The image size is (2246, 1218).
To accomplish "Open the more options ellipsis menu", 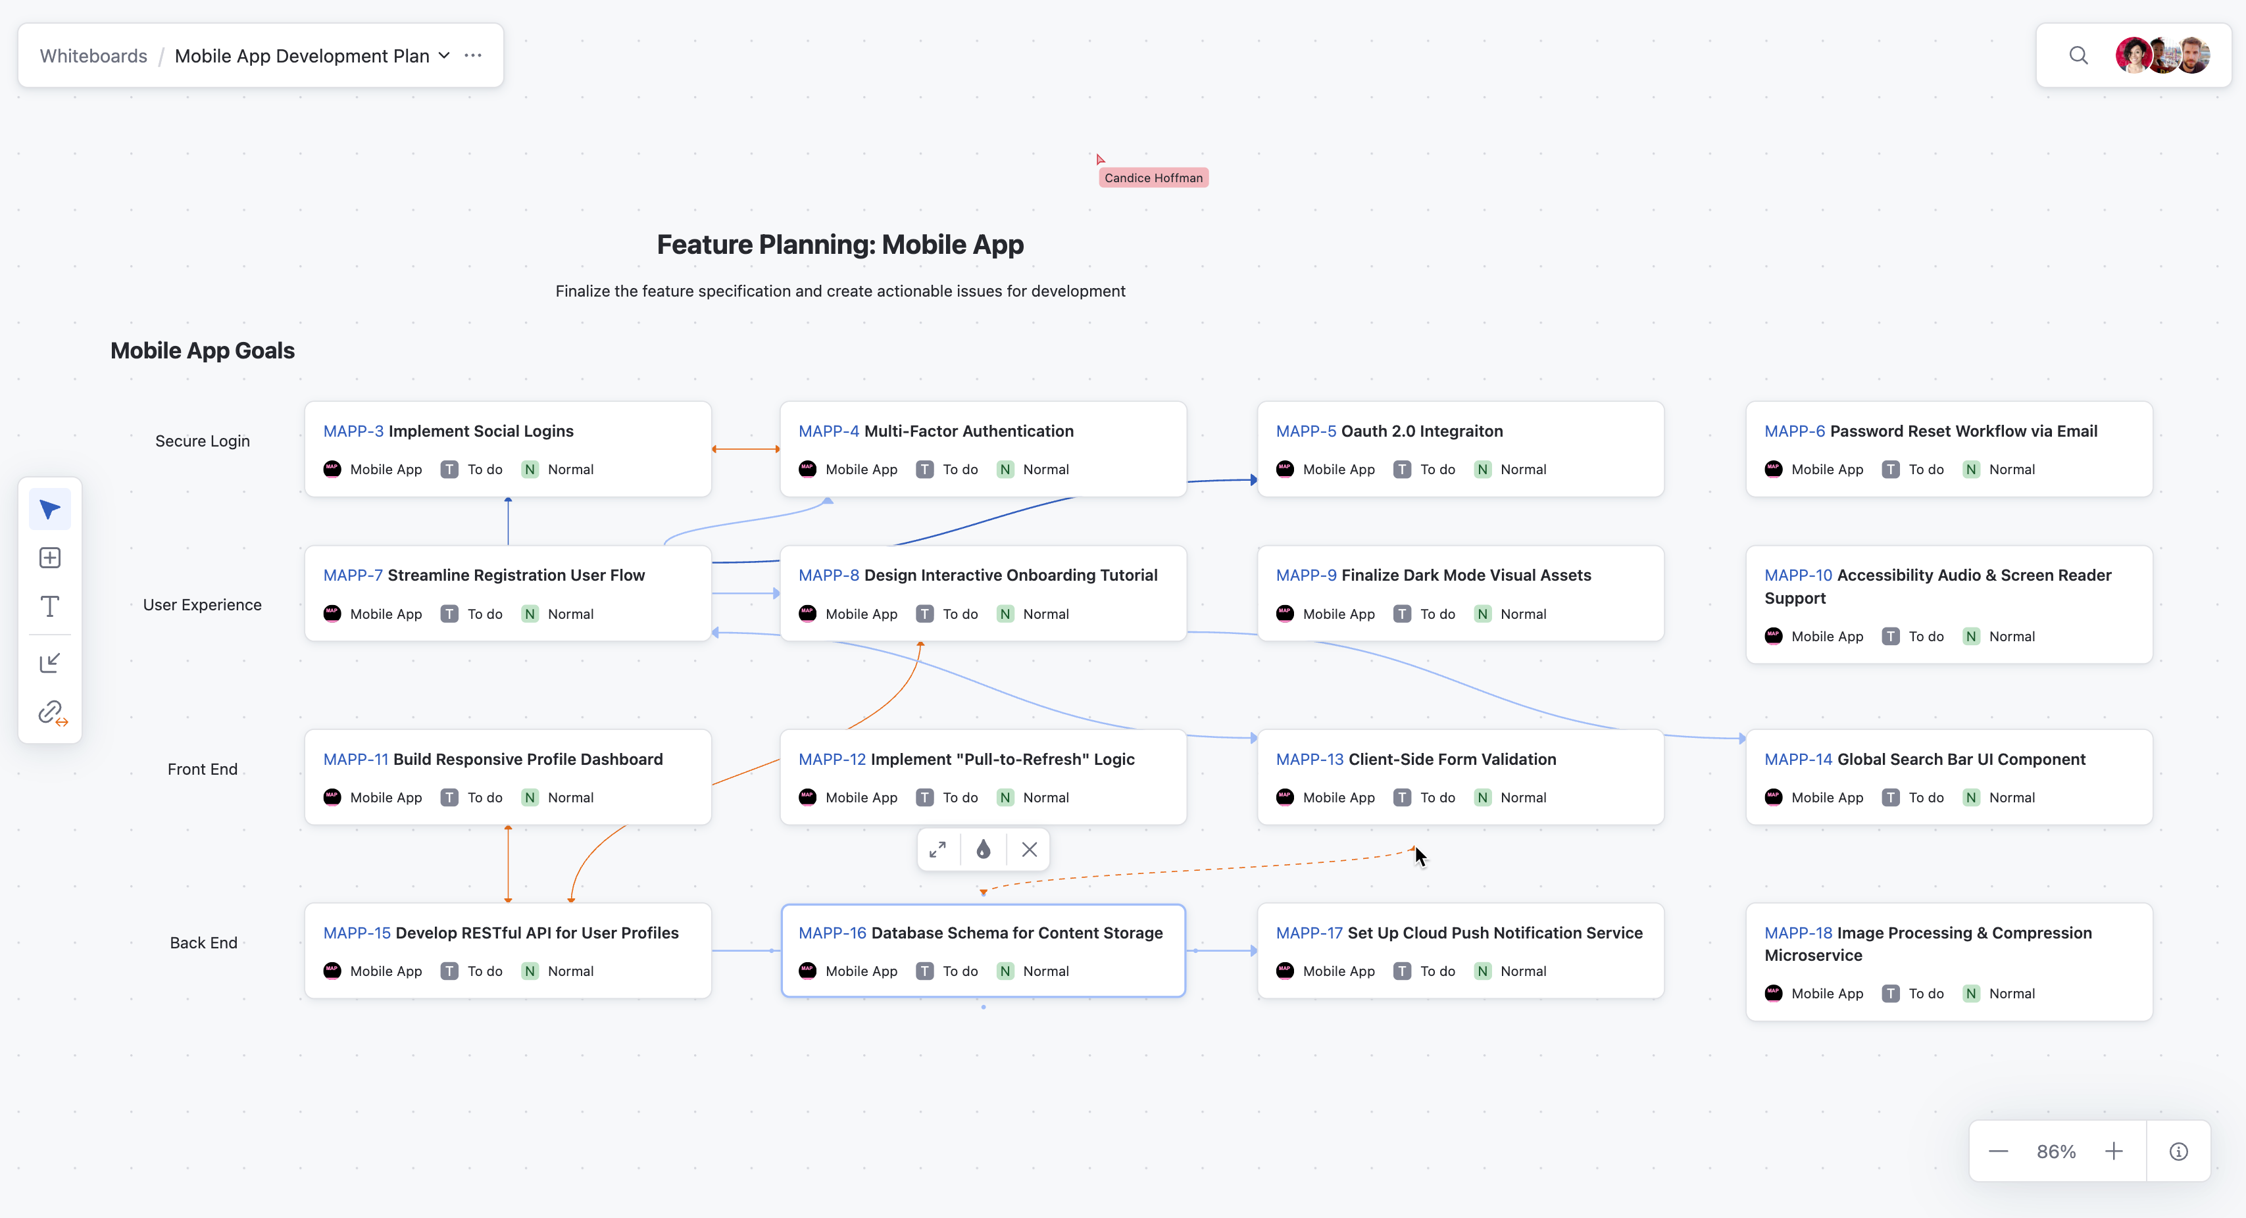I will (x=474, y=56).
